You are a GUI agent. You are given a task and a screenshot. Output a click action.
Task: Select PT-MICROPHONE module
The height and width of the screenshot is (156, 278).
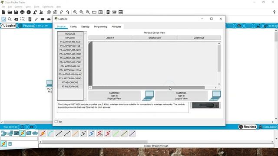[x=70, y=87]
